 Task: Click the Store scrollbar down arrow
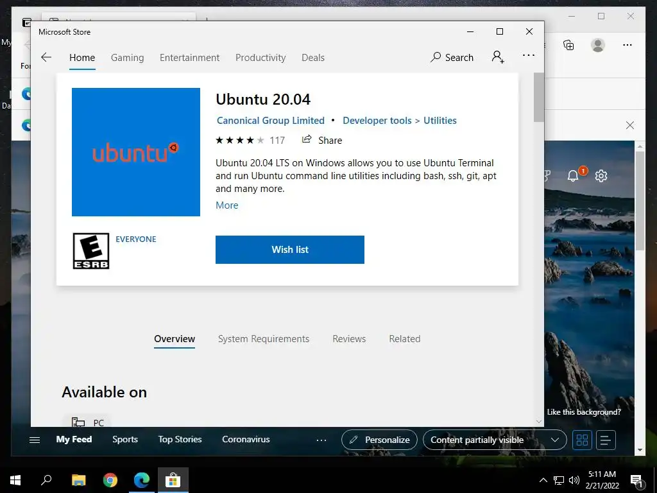coord(539,421)
